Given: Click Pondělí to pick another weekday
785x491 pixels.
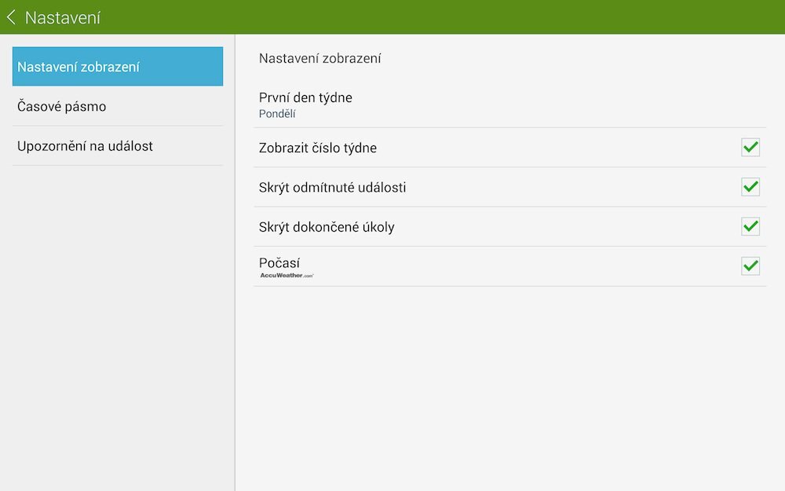Looking at the screenshot, I should click(x=276, y=113).
